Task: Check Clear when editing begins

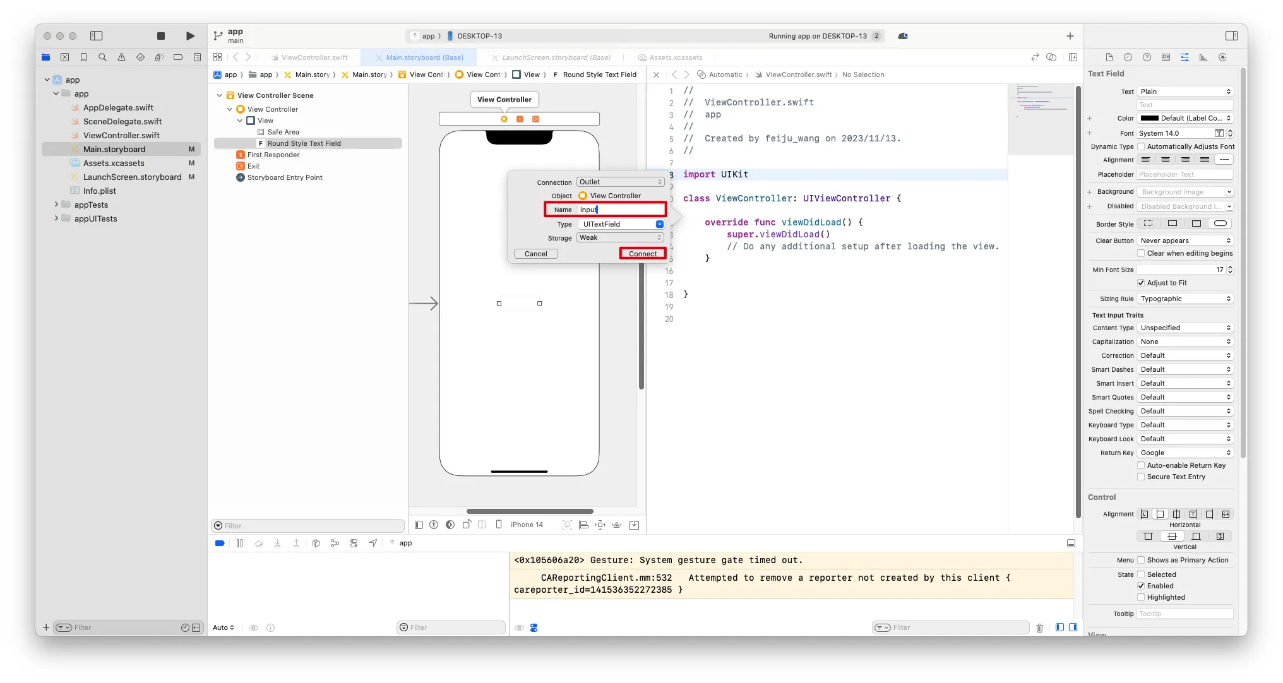Action: [x=1141, y=253]
